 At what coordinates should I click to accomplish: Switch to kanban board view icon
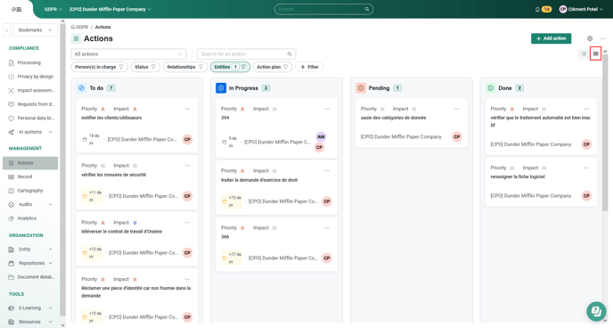[x=595, y=54]
